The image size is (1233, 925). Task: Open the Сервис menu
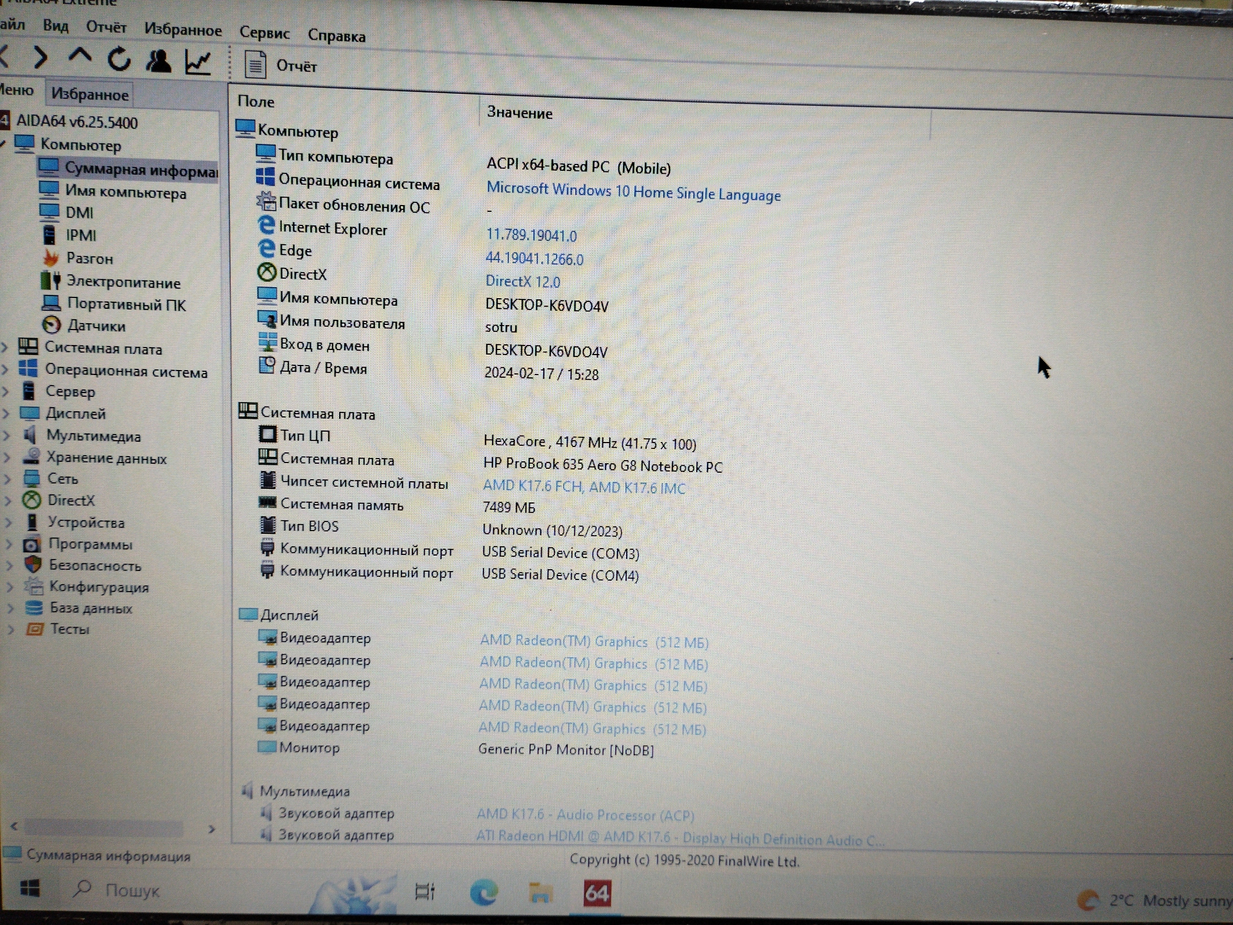click(264, 33)
